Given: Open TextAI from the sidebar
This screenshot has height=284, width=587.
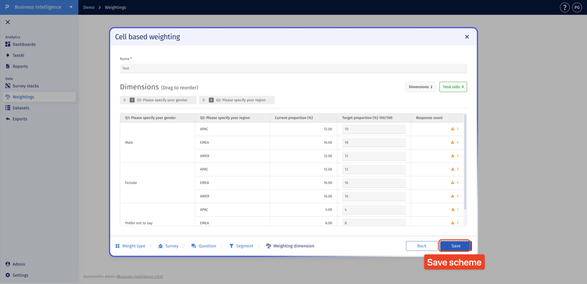Looking at the screenshot, I should [18, 55].
